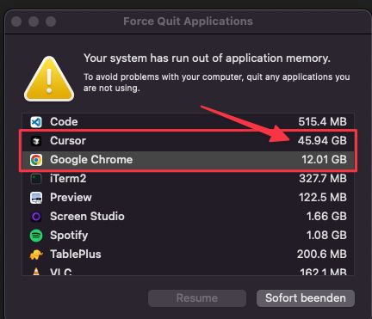372x319 pixels.
Task: Click the 12.01 GB memory value
Action: pos(324,160)
